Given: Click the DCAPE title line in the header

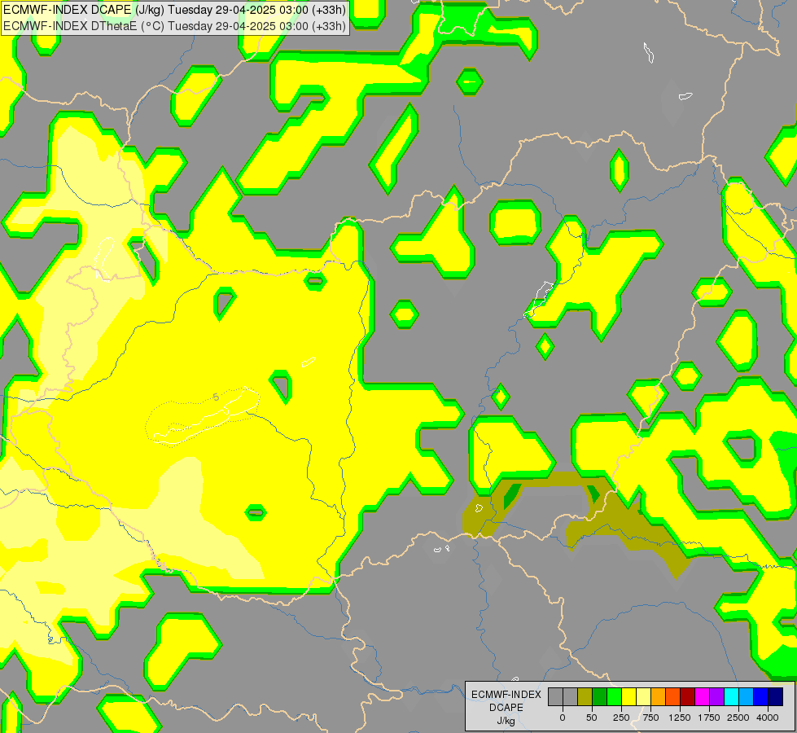Looking at the screenshot, I should tap(175, 10).
